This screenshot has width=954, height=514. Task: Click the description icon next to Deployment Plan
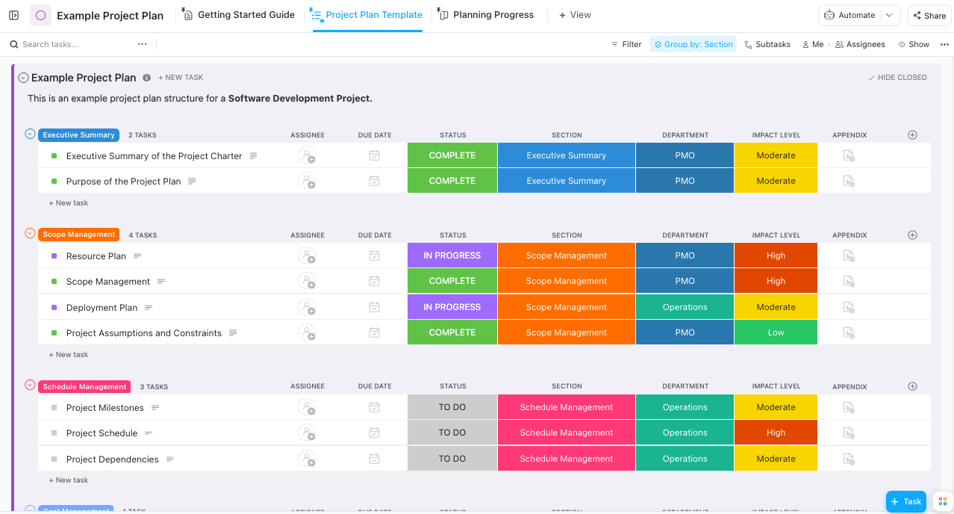[x=149, y=307]
